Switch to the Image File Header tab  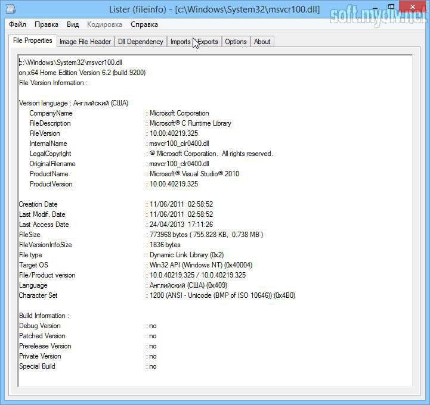tap(85, 42)
